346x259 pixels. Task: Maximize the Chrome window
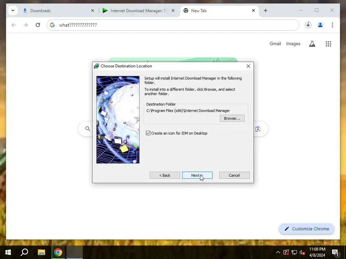(x=317, y=10)
